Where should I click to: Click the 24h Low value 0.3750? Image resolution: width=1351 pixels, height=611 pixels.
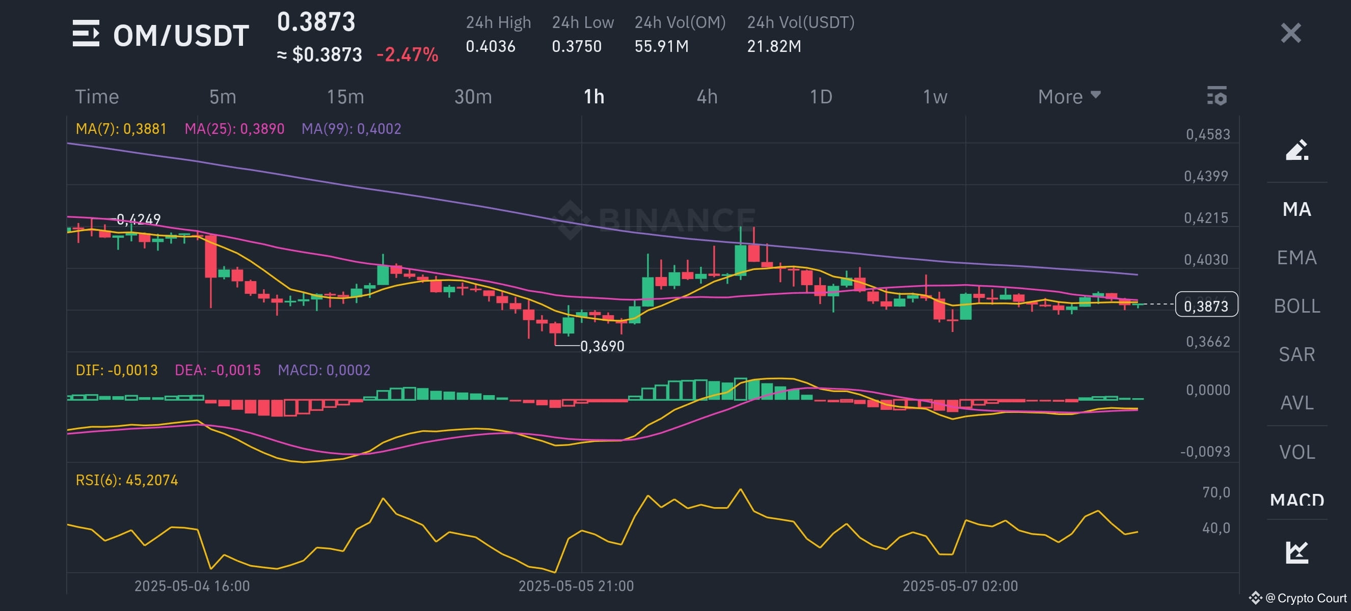576,46
